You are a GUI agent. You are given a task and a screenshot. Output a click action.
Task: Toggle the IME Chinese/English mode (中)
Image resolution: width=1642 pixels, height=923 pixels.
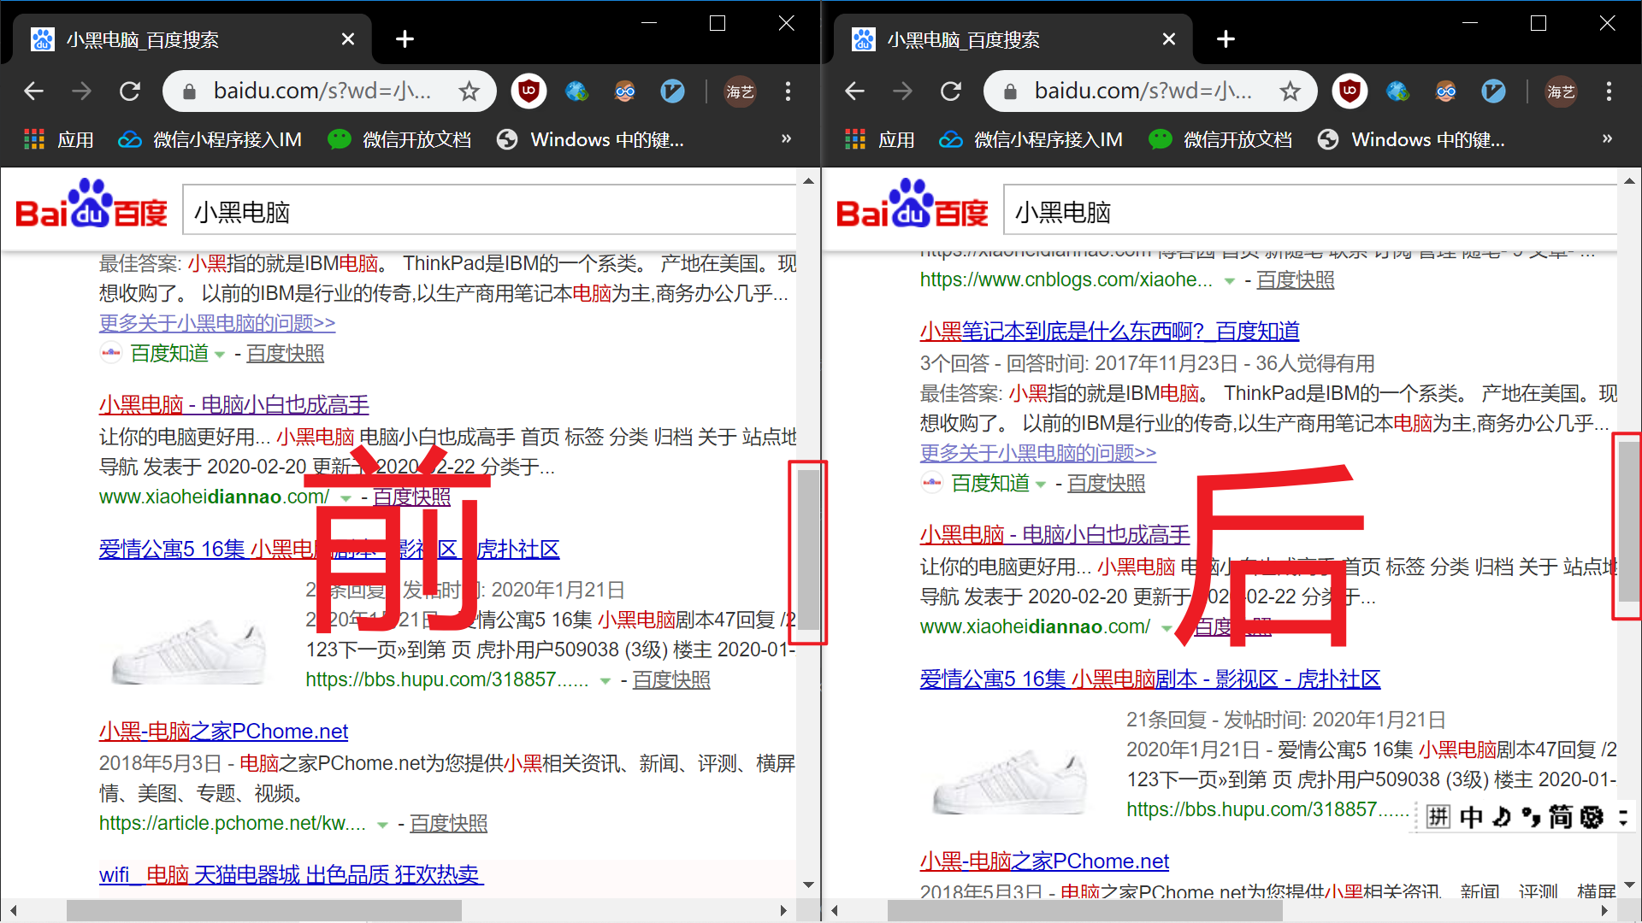point(1470,817)
